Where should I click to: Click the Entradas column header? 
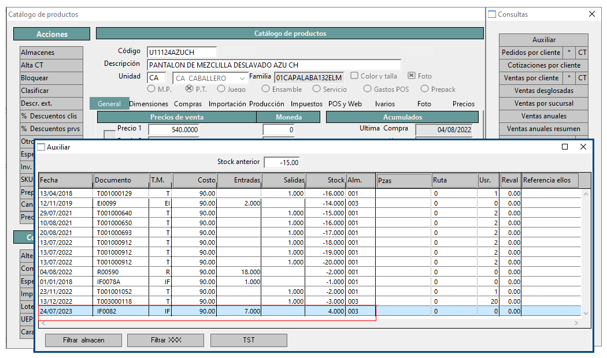pos(239,180)
